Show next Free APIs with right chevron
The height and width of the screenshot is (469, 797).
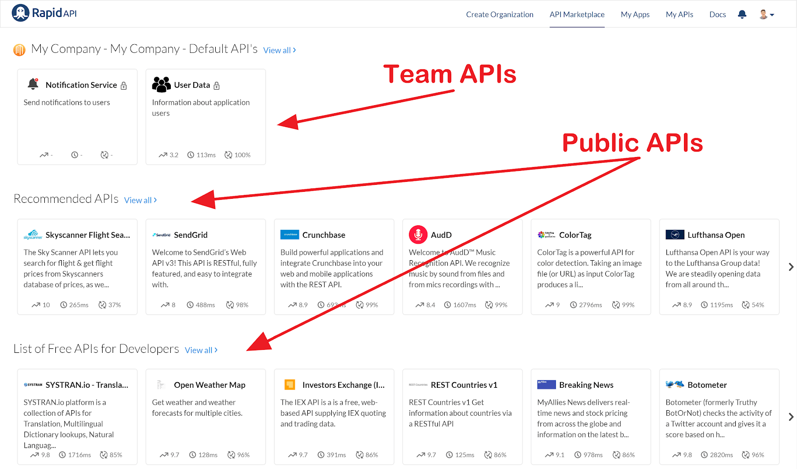[791, 417]
